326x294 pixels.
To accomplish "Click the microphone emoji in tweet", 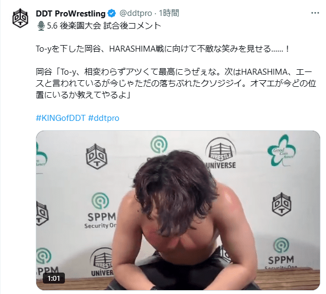I will pos(41,26).
